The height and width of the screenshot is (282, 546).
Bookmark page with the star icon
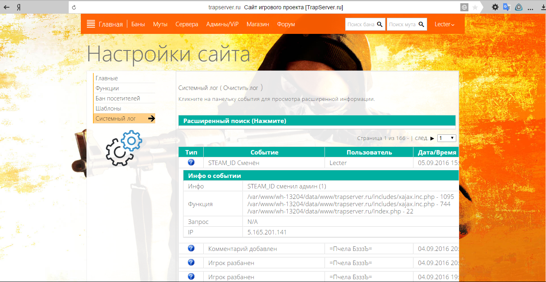pos(475,7)
